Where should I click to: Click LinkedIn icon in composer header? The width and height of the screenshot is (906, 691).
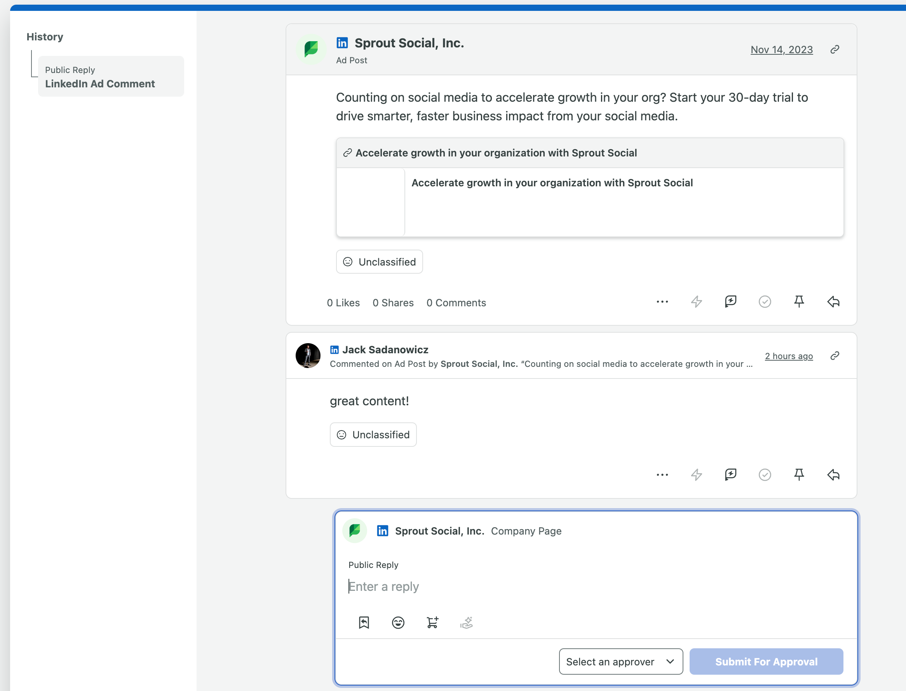382,531
